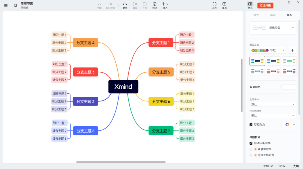Image resolution: width=303 pixels, height=169 pixels.
Task: Click the 立即升级 upgrade button
Action: click(265, 5)
